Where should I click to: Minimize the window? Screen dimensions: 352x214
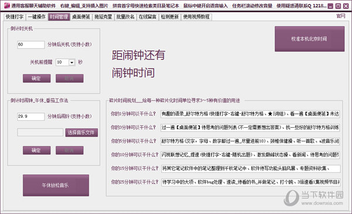coord(330,6)
